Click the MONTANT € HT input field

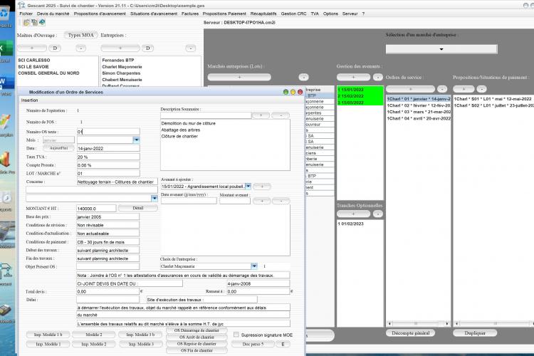coord(96,208)
